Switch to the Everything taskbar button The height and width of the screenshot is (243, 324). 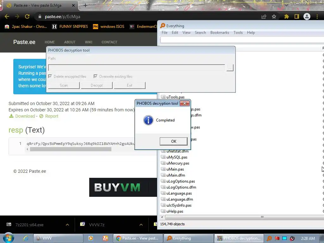tap(189, 238)
